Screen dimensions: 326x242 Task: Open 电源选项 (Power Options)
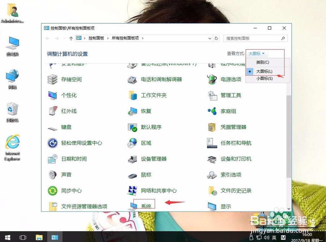[x=231, y=80]
